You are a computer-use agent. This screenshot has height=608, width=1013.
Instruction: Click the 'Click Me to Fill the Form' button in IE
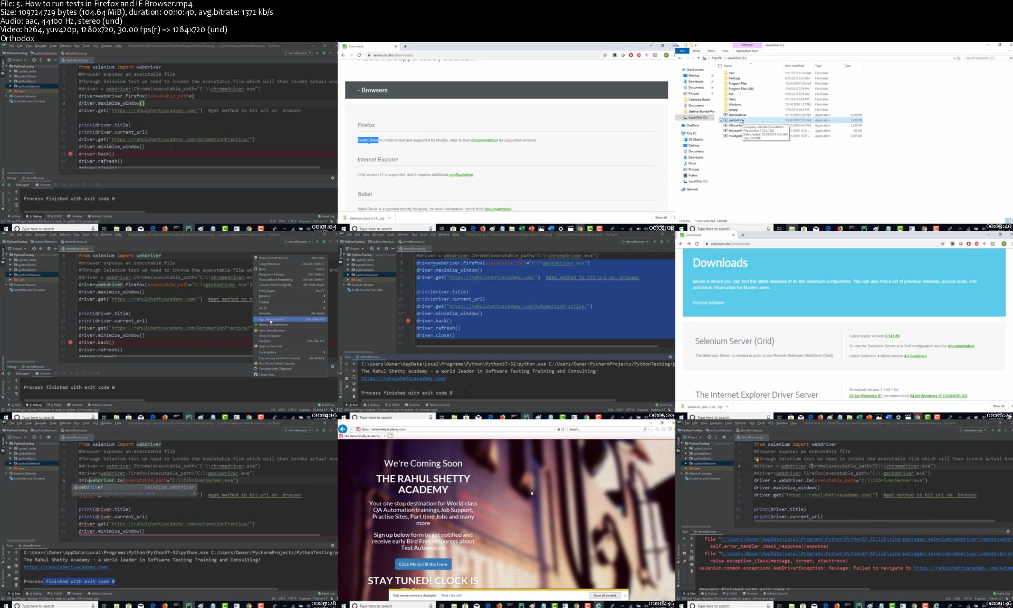[x=423, y=564]
